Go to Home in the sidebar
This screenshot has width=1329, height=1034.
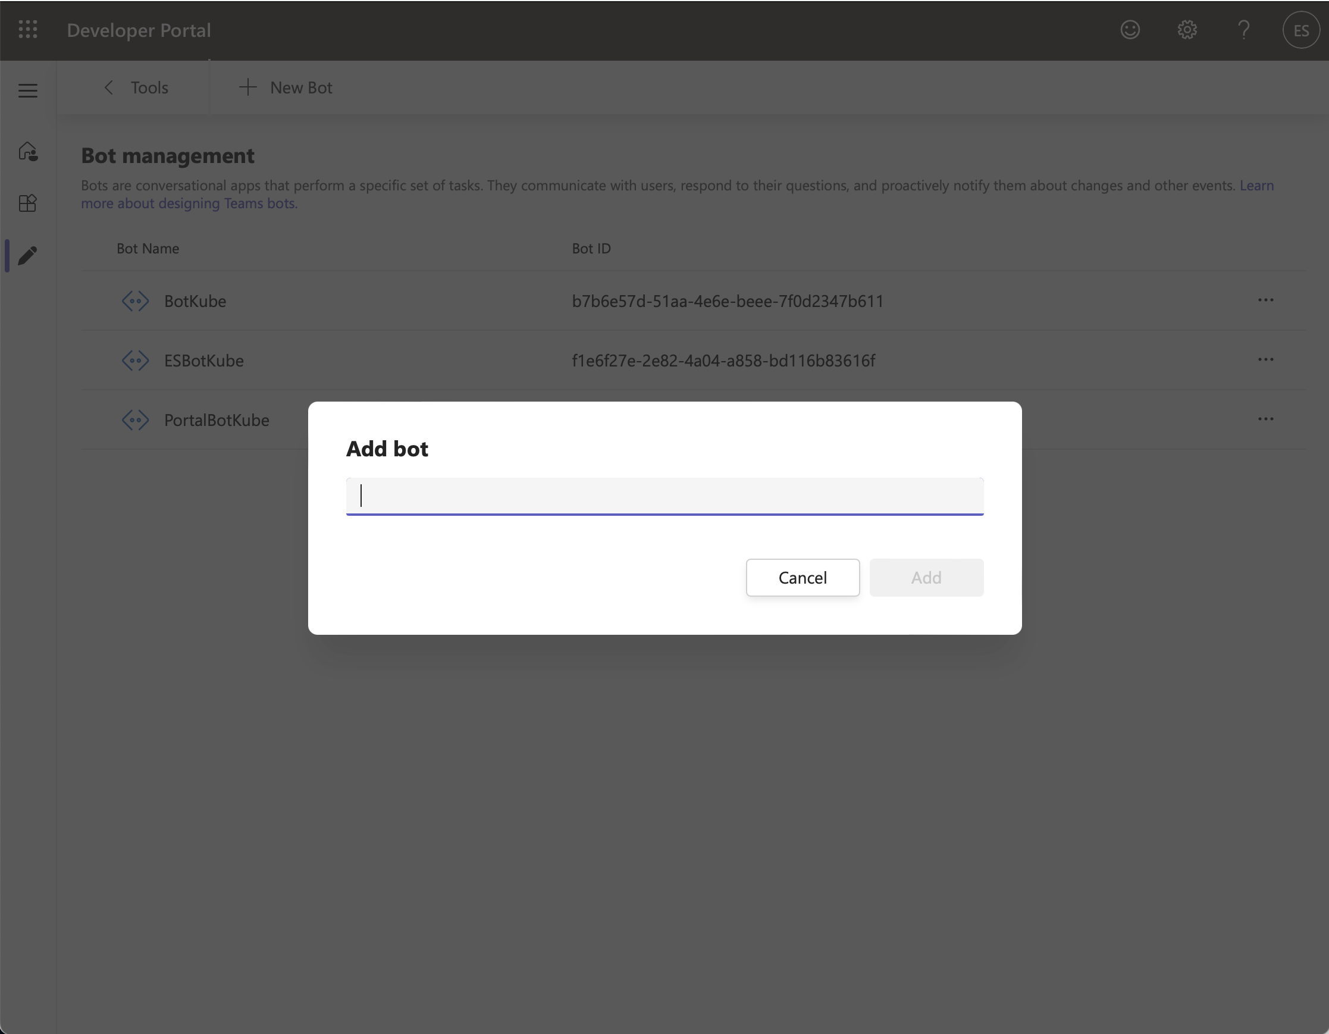click(28, 151)
